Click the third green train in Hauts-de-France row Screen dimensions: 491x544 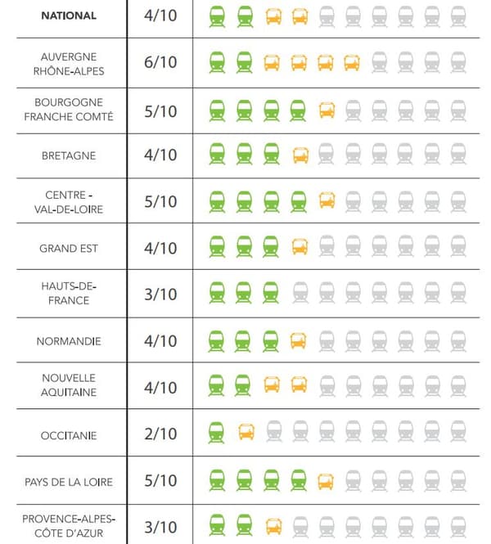tap(271, 293)
